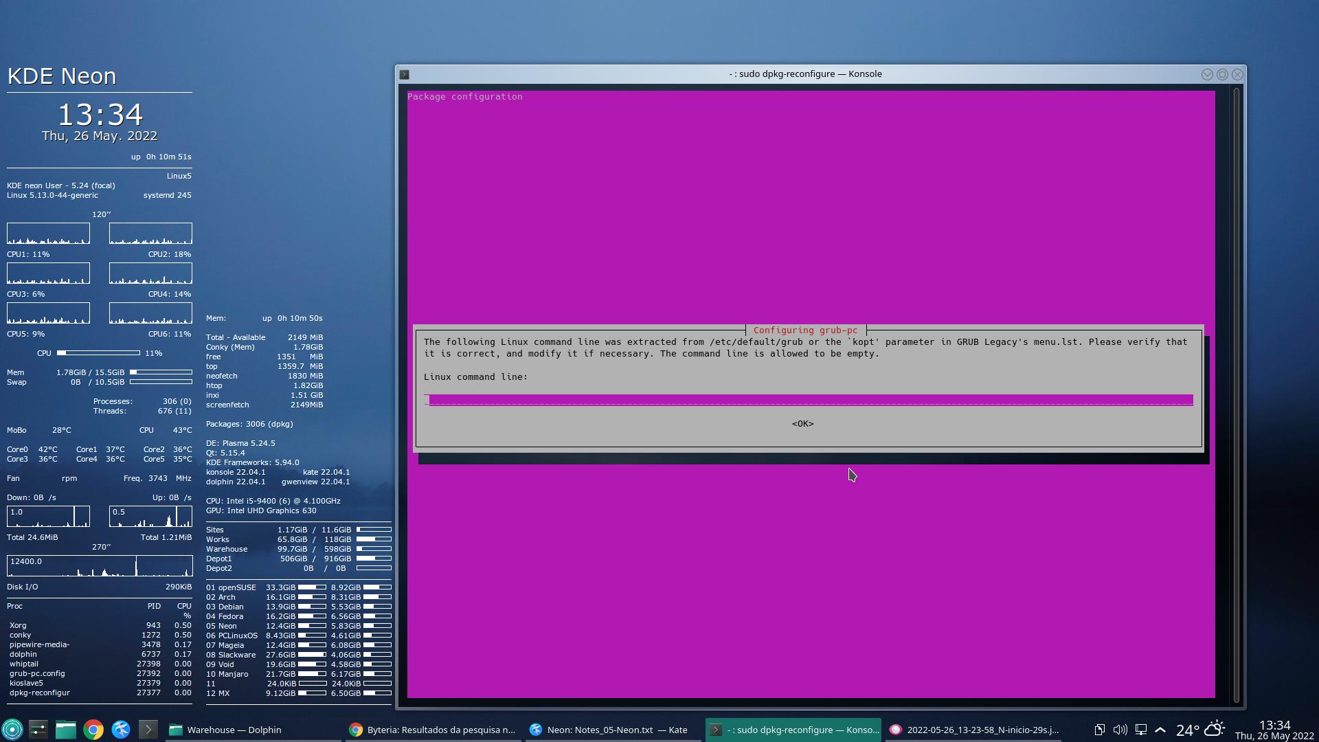Switch to sudo dpkg-reconfigure Konsole task
Viewport: 1319px width, 742px height.
pyautogui.click(x=793, y=730)
